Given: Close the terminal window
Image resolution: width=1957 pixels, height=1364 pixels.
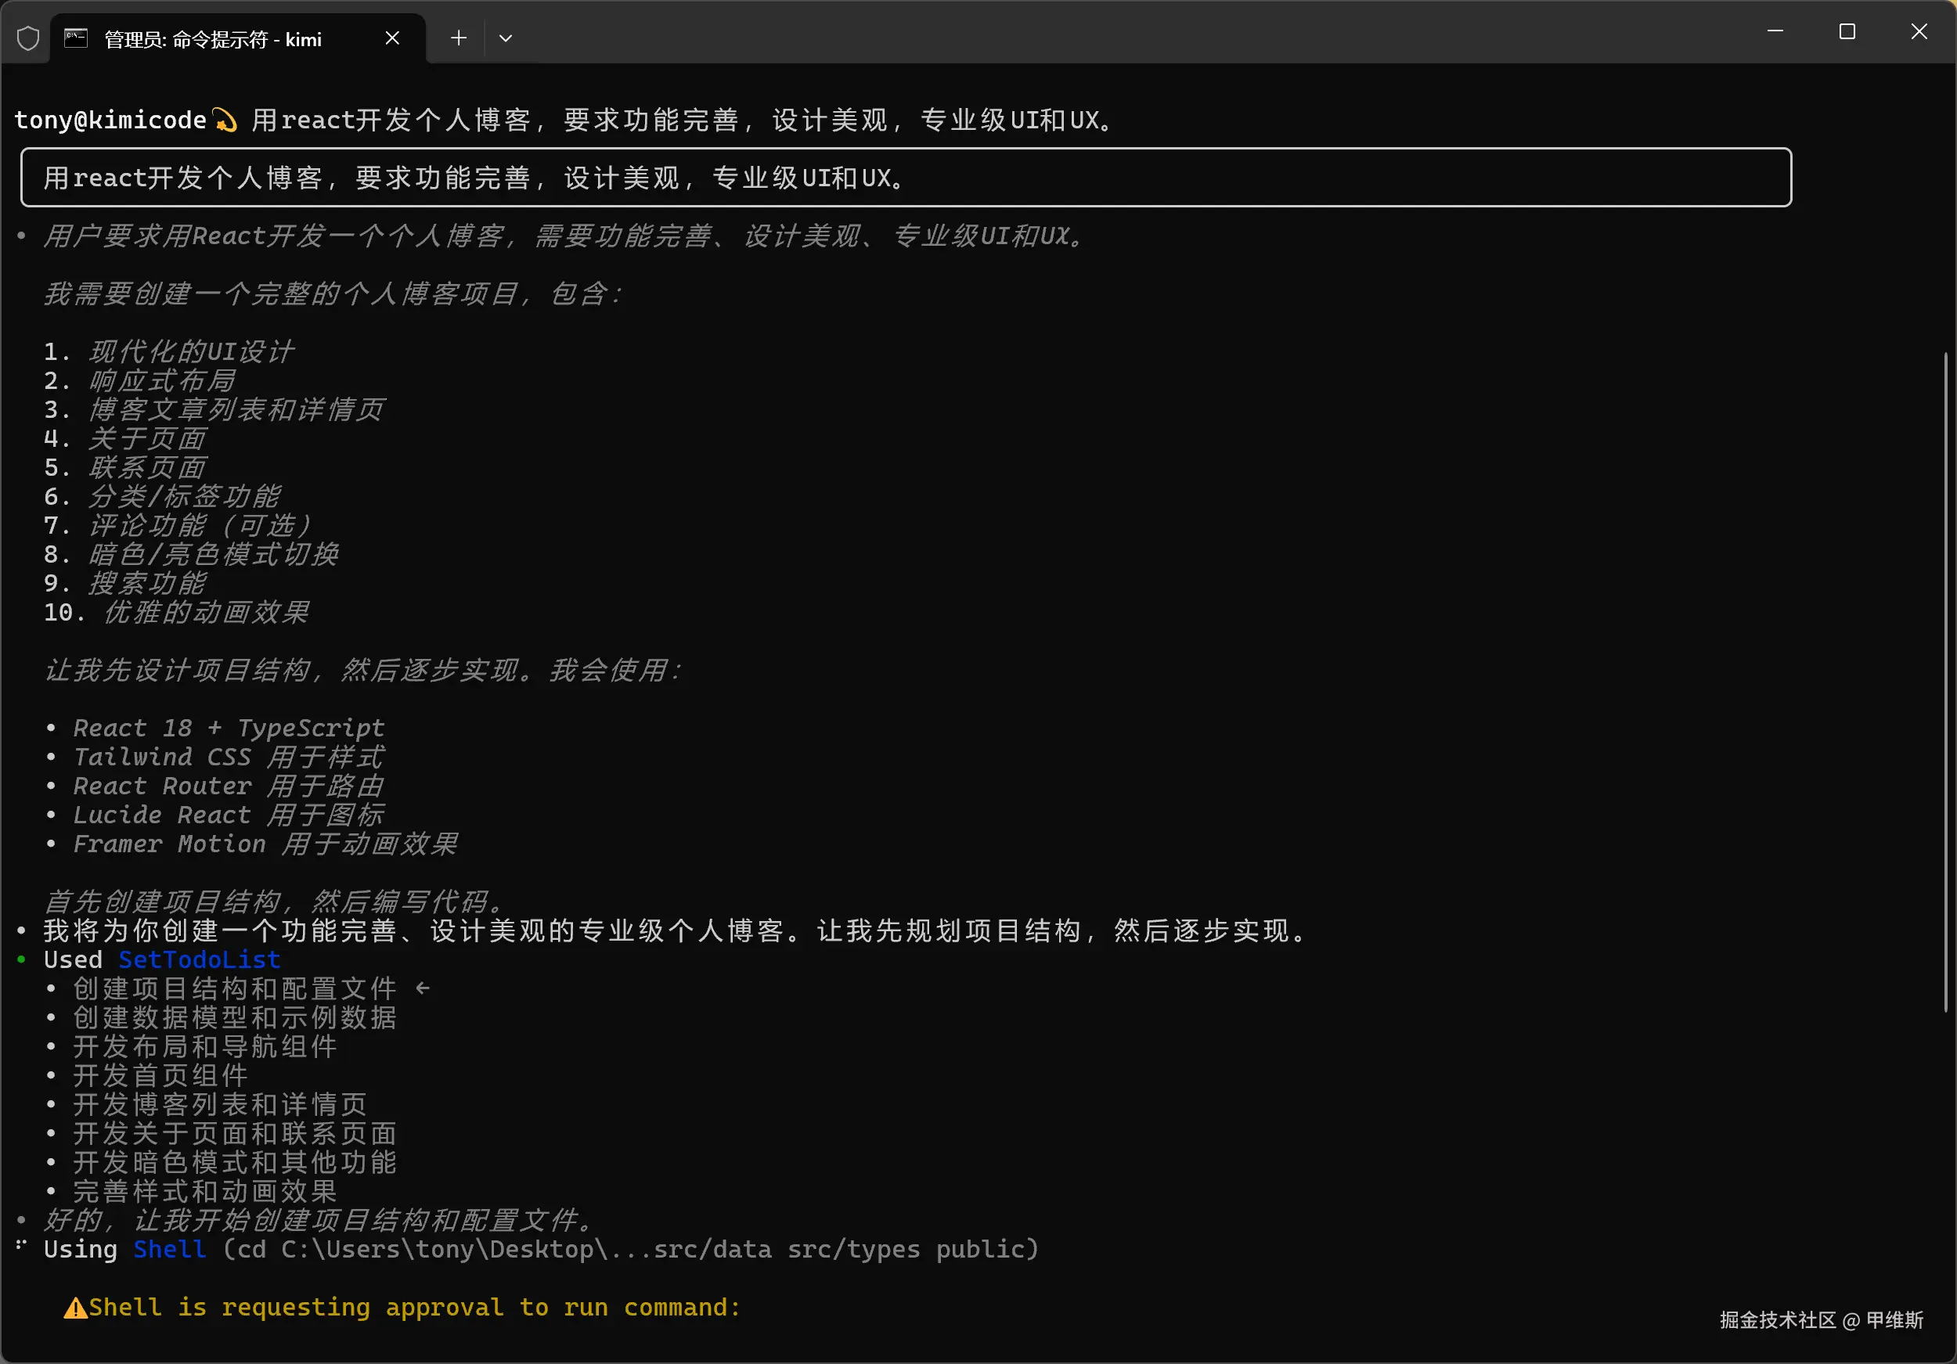Looking at the screenshot, I should pos(1919,31).
